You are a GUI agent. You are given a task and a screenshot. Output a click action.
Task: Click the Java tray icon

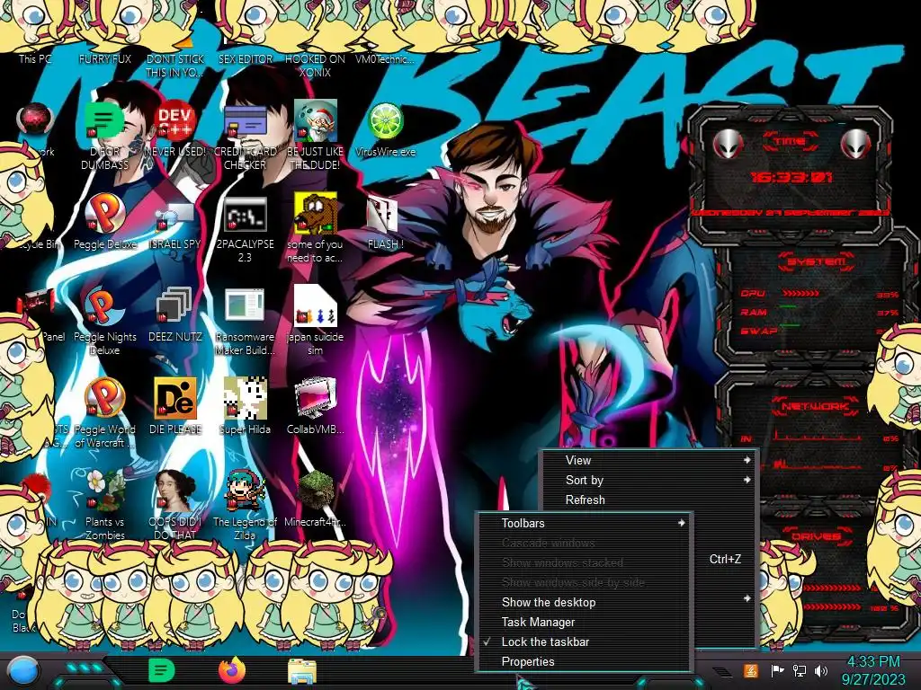point(750,670)
